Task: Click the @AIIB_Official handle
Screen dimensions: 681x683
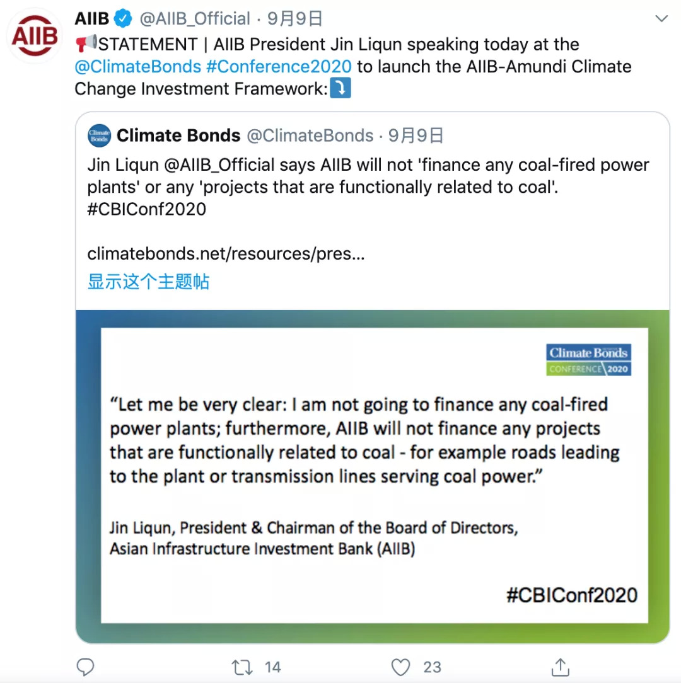Action: (194, 19)
